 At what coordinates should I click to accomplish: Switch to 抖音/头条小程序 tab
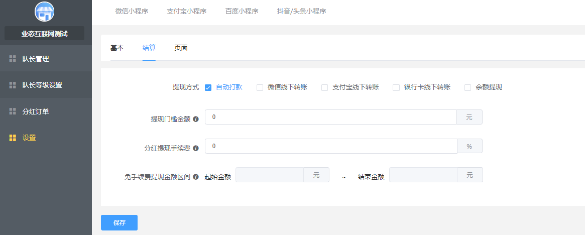pyautogui.click(x=301, y=11)
